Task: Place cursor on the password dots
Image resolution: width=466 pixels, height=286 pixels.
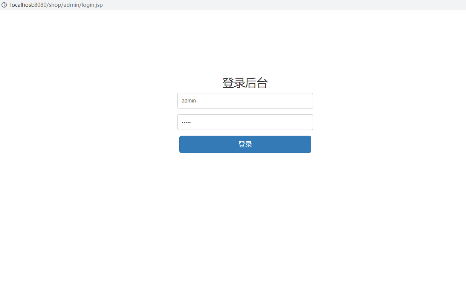Action: [x=186, y=122]
